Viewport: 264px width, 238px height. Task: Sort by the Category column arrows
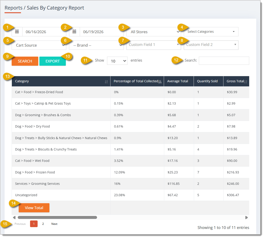point(106,82)
